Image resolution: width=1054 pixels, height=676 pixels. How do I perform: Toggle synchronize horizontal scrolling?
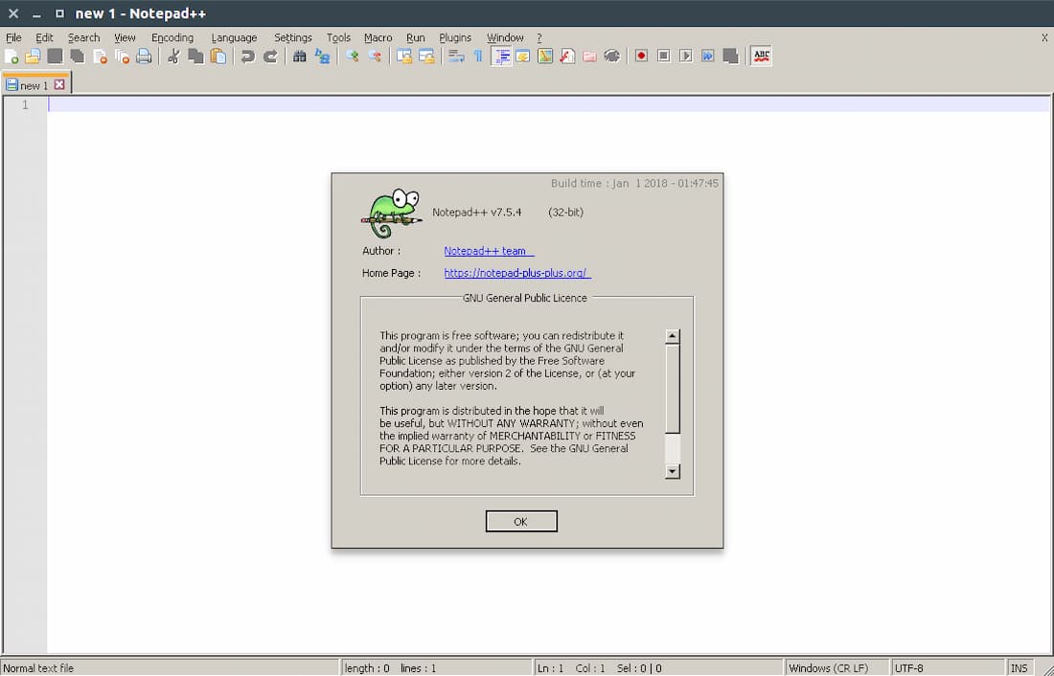424,56
